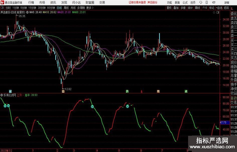Expand the 乐淘公式网 indicator settings arrow
This screenshot has width=237, height=152.
pos(2,95)
